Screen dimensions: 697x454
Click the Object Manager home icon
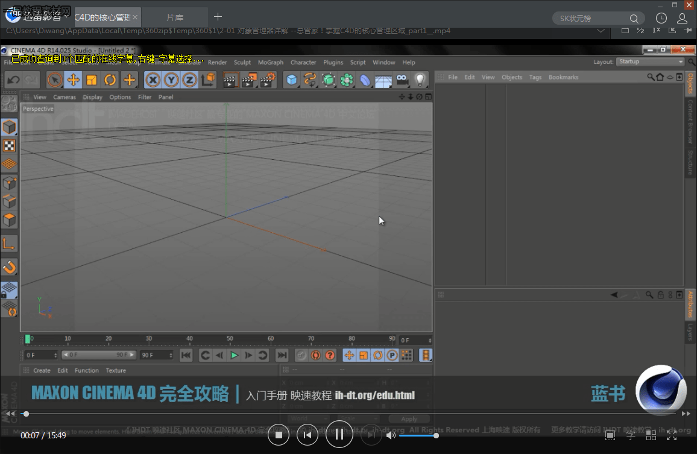click(x=660, y=77)
